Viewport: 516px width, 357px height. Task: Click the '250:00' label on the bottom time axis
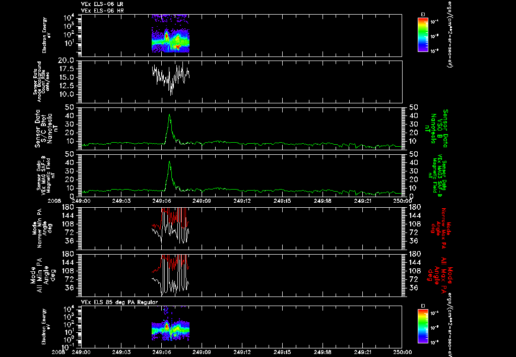402,352
